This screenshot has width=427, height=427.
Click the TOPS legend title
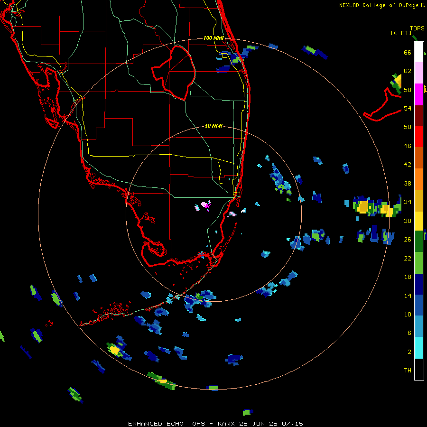(x=417, y=28)
